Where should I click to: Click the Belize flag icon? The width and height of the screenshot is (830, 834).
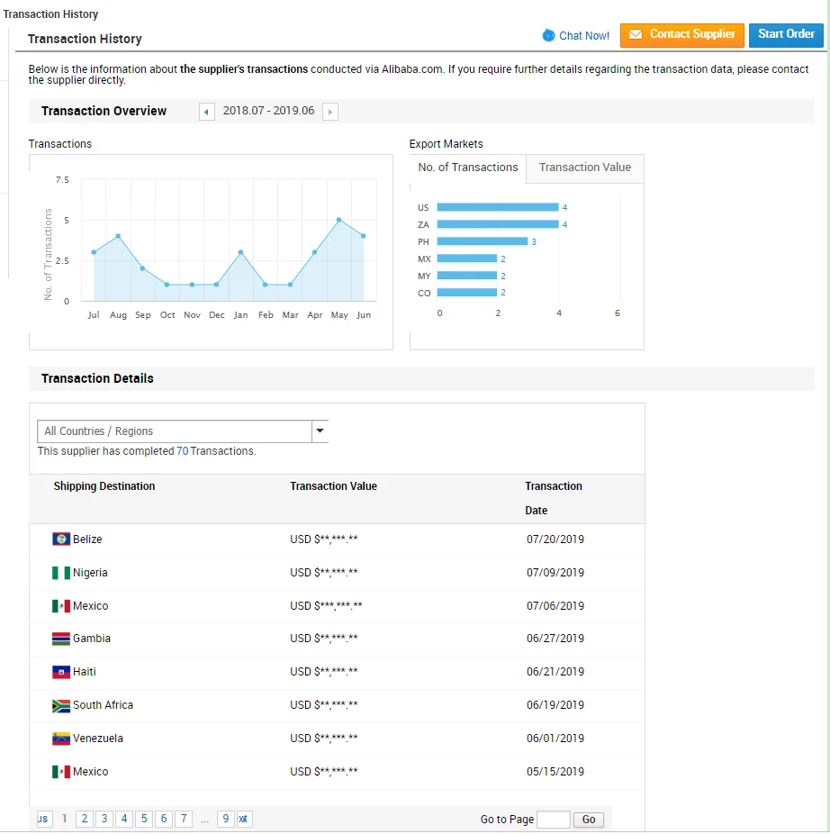pyautogui.click(x=61, y=539)
